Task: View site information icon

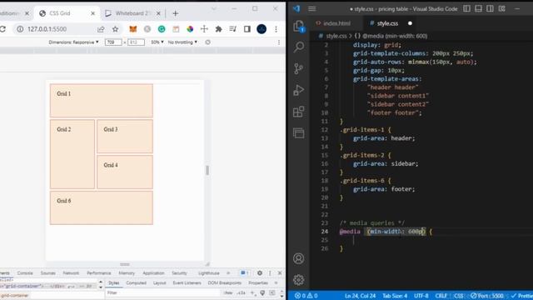Action: [20, 29]
